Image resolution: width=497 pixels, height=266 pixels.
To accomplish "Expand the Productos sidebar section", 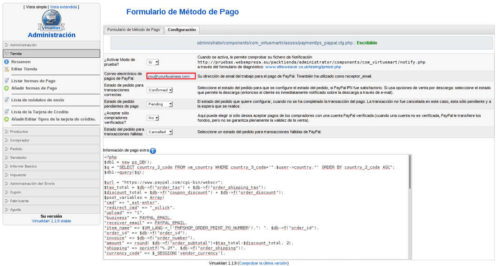I will [x=52, y=132].
